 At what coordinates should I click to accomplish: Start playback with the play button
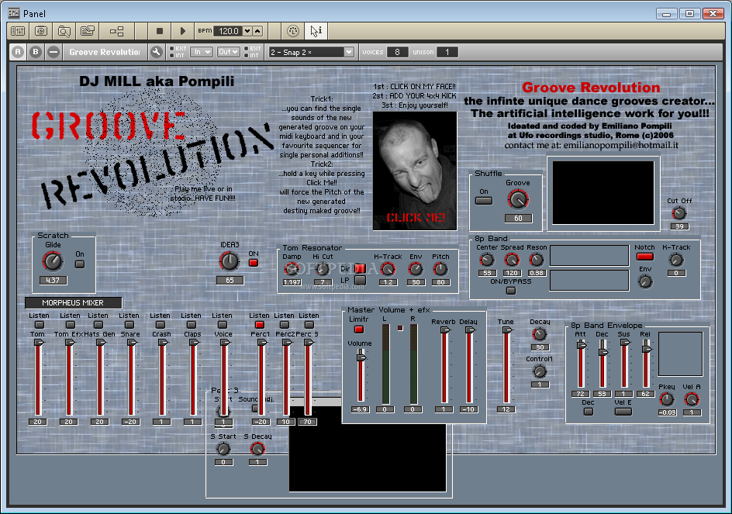(x=182, y=31)
